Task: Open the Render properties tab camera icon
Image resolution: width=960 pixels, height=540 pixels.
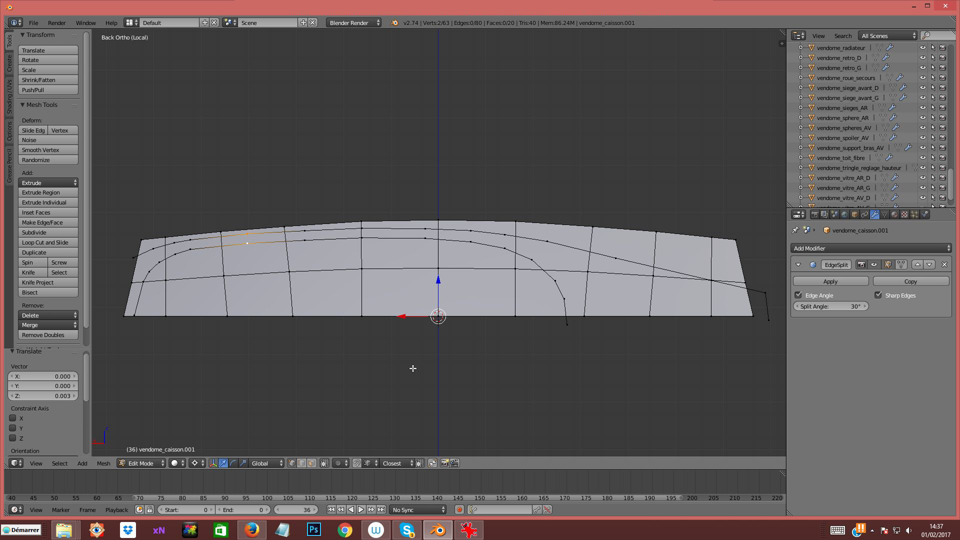Action: pos(814,214)
